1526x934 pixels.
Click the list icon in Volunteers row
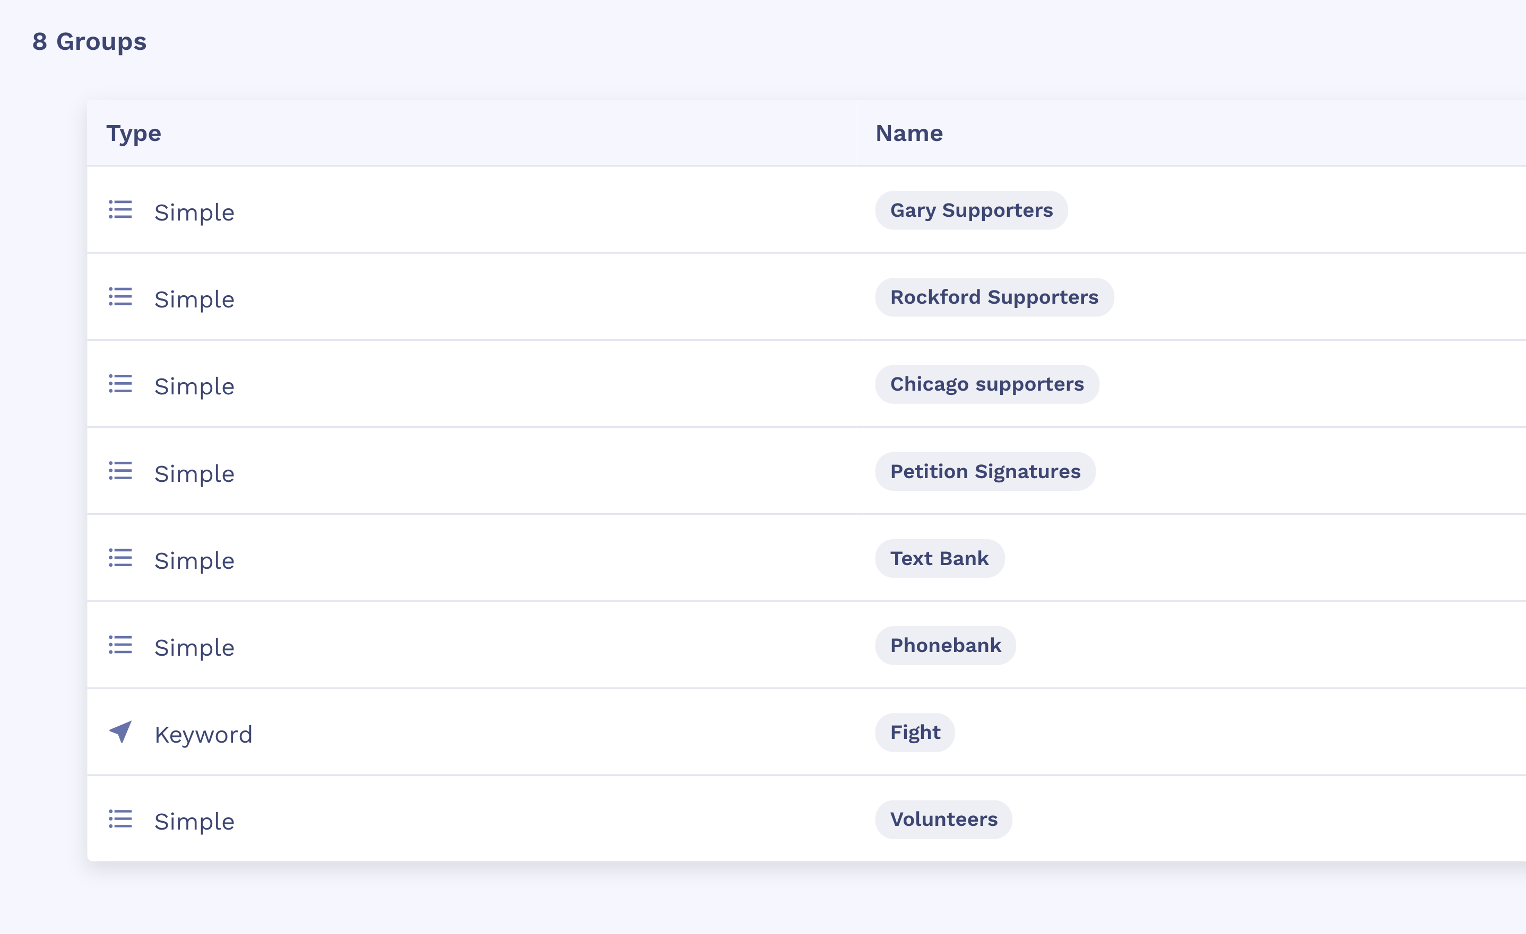coord(120,820)
